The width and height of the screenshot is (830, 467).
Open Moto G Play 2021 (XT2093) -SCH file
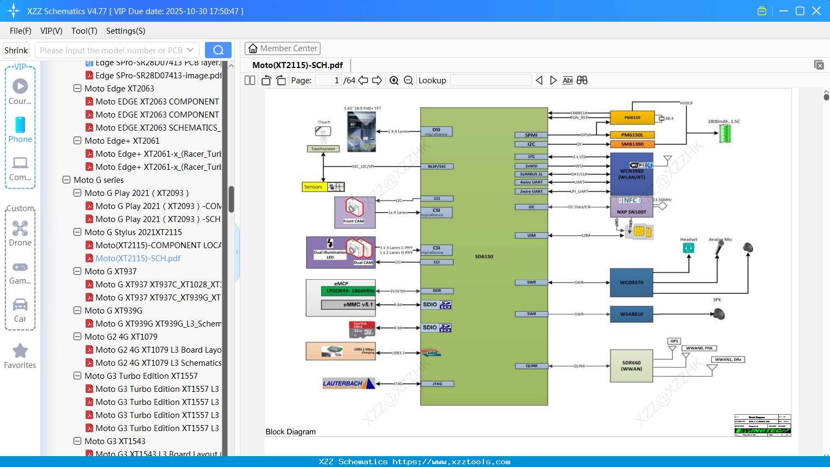coord(158,219)
